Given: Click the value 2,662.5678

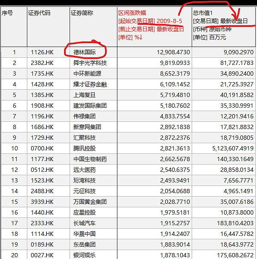Looking at the screenshot, I should [175, 159].
